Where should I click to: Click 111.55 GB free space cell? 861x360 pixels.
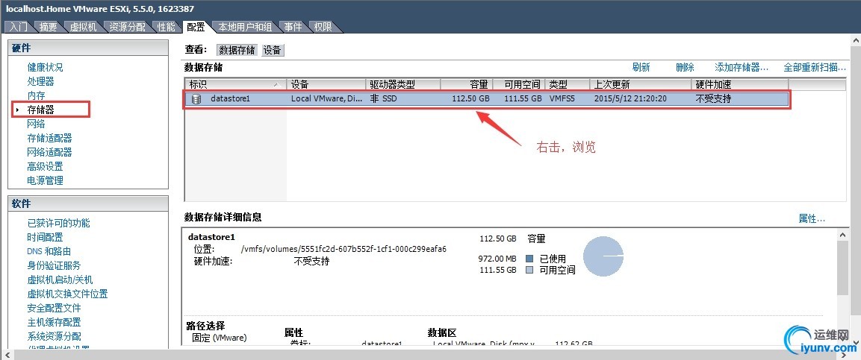523,99
